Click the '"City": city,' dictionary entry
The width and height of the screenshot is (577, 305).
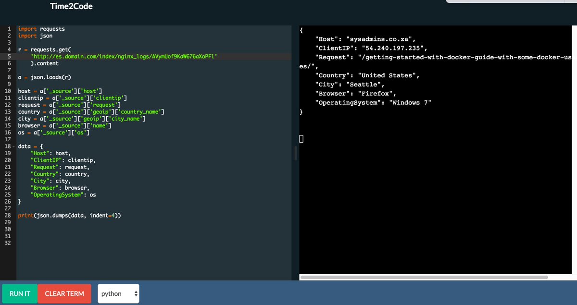pyautogui.click(x=51, y=181)
